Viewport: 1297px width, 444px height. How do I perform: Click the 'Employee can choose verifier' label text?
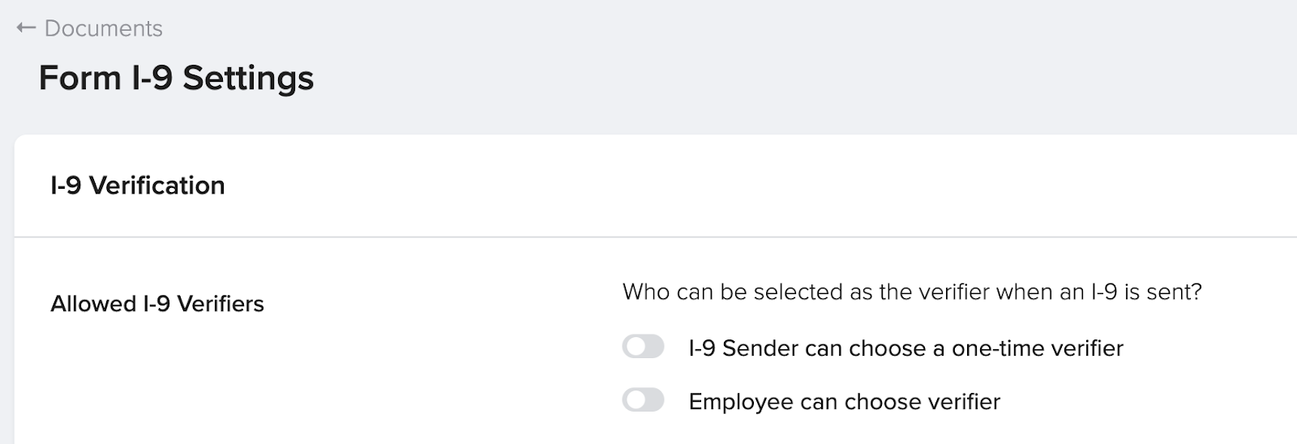click(844, 402)
